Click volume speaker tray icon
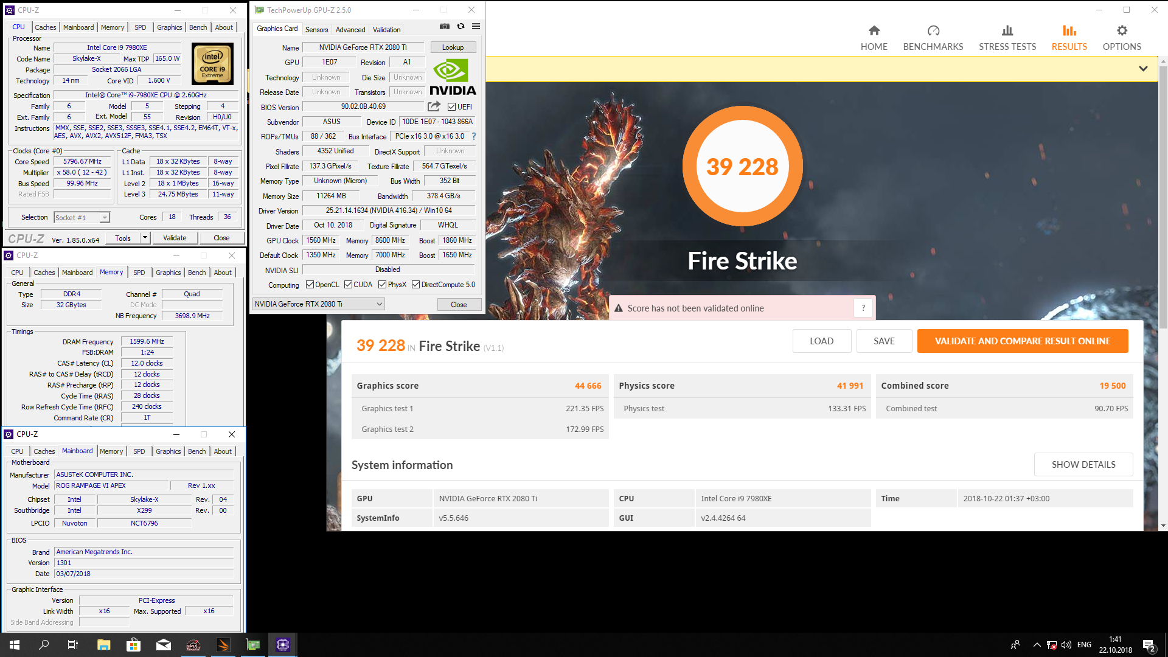 (x=1066, y=645)
